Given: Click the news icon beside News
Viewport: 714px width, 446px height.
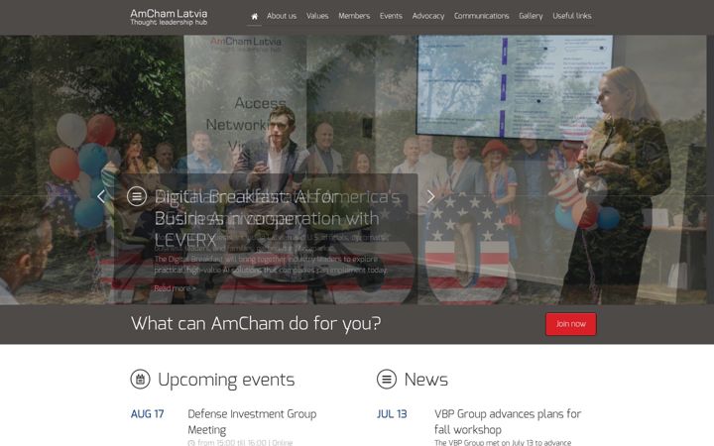Looking at the screenshot, I should click(387, 379).
